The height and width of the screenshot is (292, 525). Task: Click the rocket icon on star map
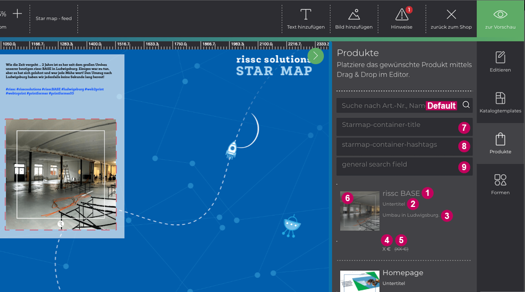point(232,149)
